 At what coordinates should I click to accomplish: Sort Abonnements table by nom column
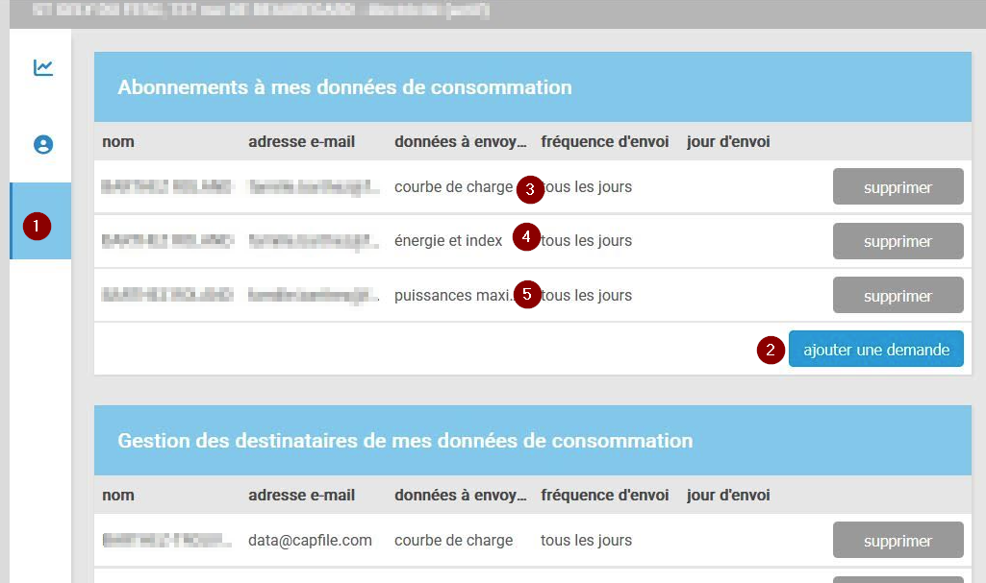pos(118,142)
